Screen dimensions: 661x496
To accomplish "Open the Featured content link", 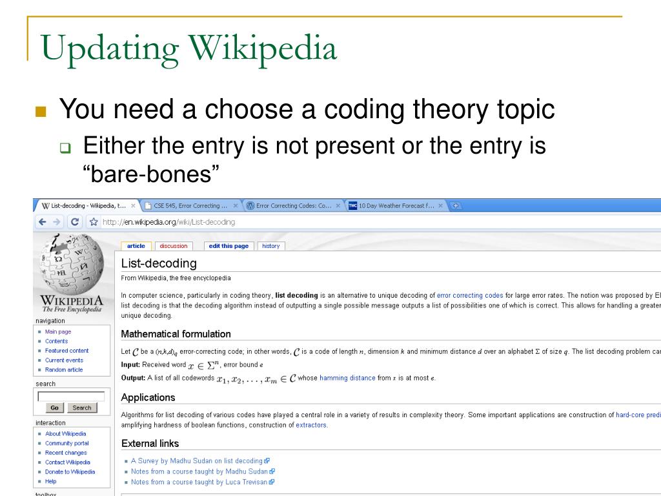I will [x=67, y=351].
